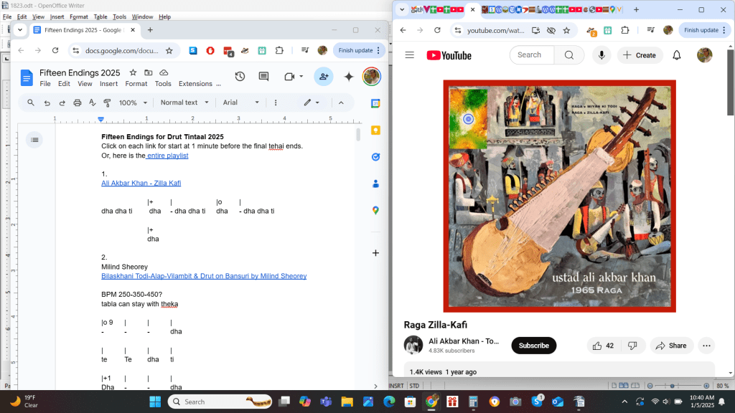Click the Paint format roller icon
The image size is (735, 413).
coord(108,103)
